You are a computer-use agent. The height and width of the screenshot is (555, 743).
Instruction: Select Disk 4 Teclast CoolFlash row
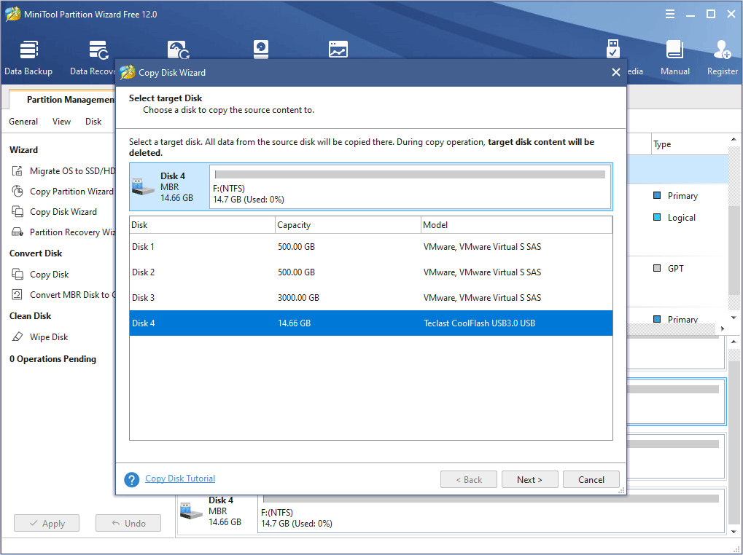click(370, 323)
